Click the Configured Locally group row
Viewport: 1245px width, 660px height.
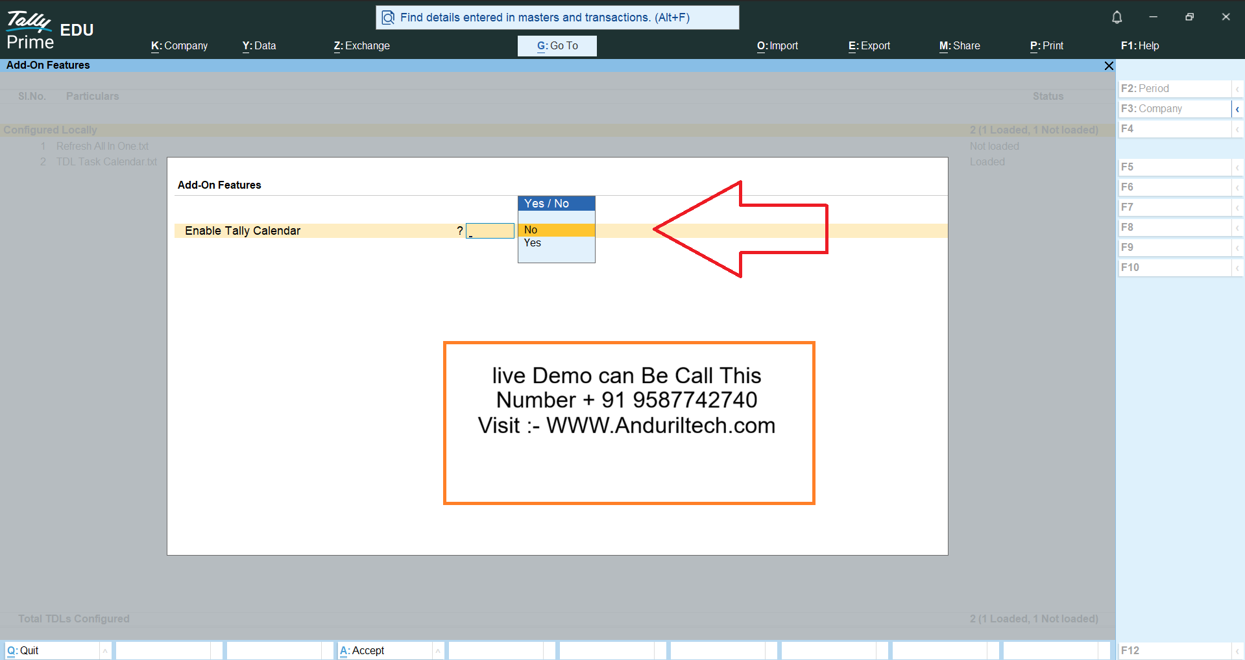[x=557, y=130]
